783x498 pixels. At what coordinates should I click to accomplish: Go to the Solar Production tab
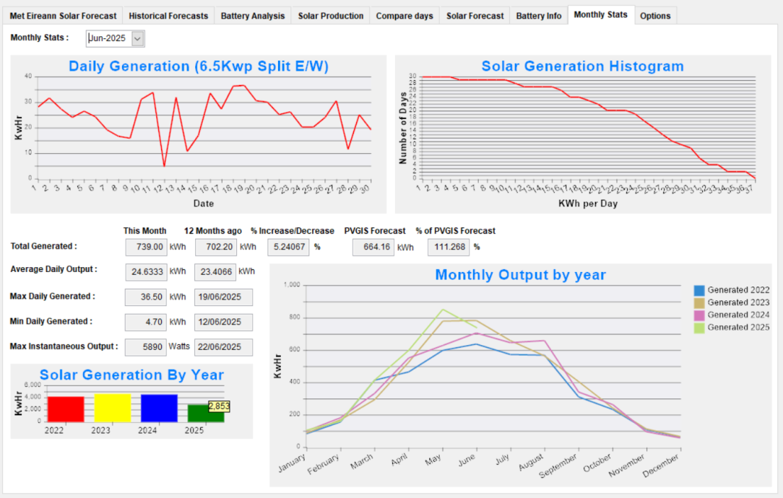point(331,16)
